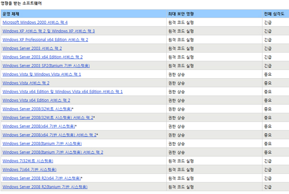Select 원격 코드 실행 in Windows 2000 row
The height and width of the screenshot is (194, 289).
tap(181, 23)
